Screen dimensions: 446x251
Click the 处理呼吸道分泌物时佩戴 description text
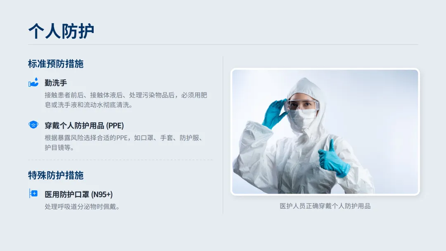82,207
